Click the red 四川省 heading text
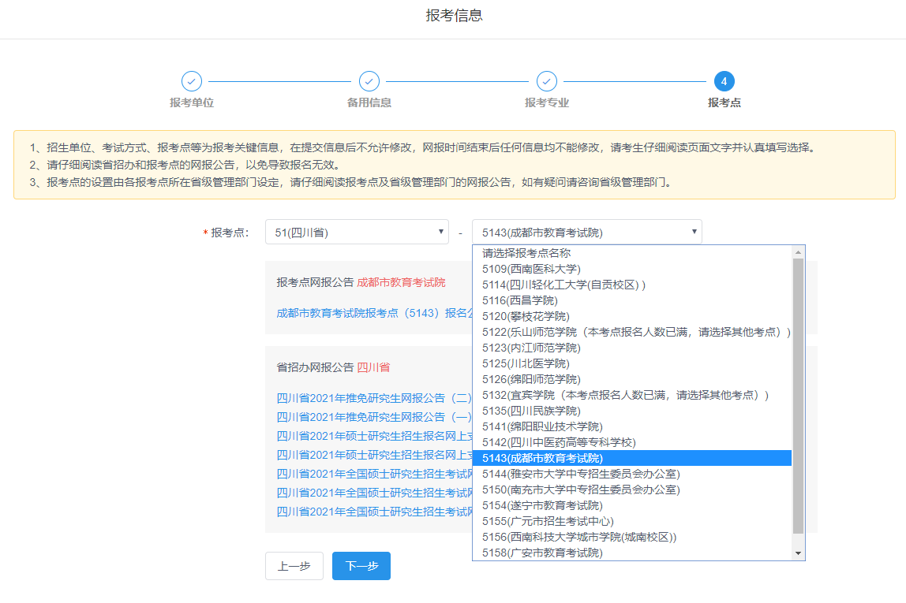The width and height of the screenshot is (906, 603). tap(373, 367)
